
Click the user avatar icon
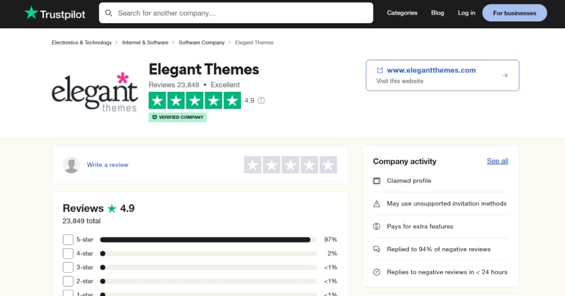[x=72, y=165]
